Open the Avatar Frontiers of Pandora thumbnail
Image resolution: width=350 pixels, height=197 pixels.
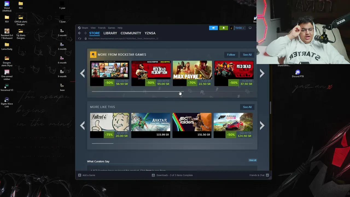point(151,126)
